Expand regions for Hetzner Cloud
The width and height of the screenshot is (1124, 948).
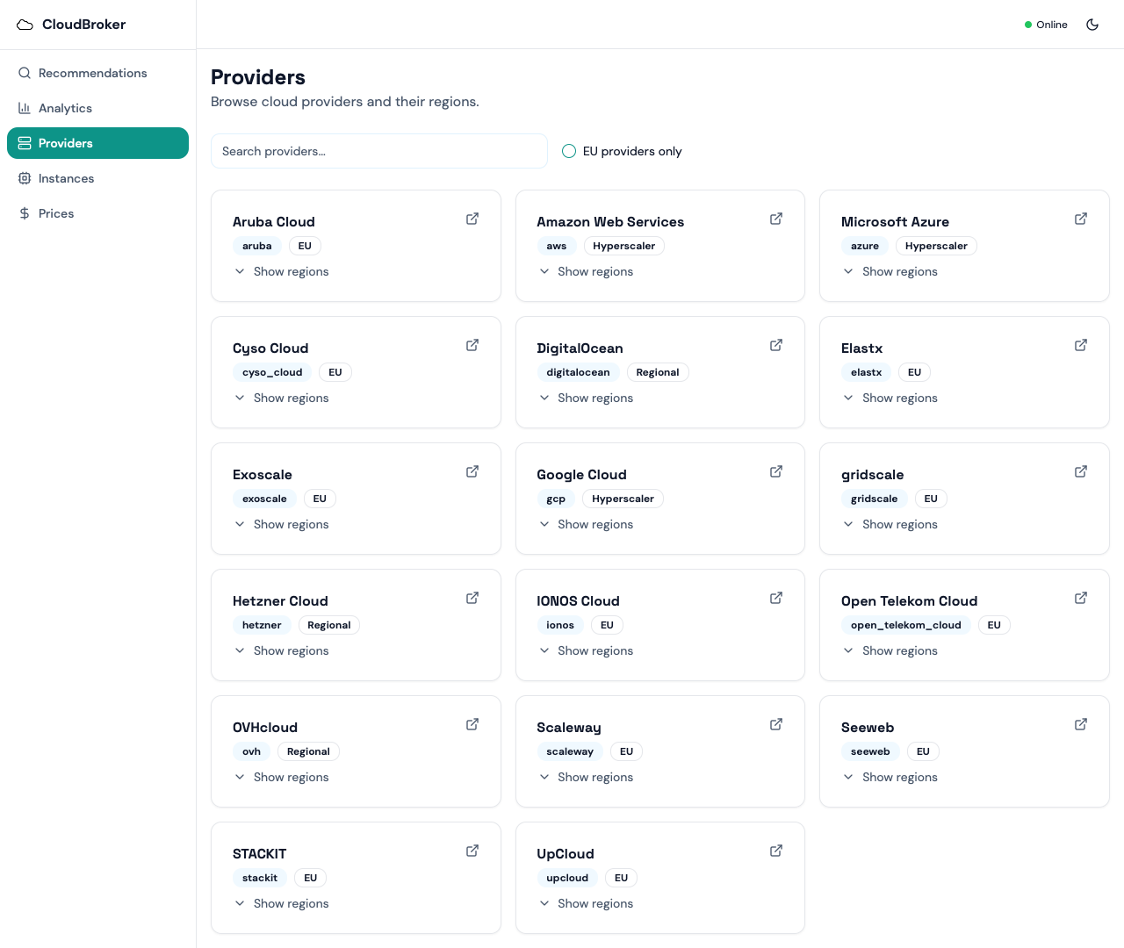(281, 650)
